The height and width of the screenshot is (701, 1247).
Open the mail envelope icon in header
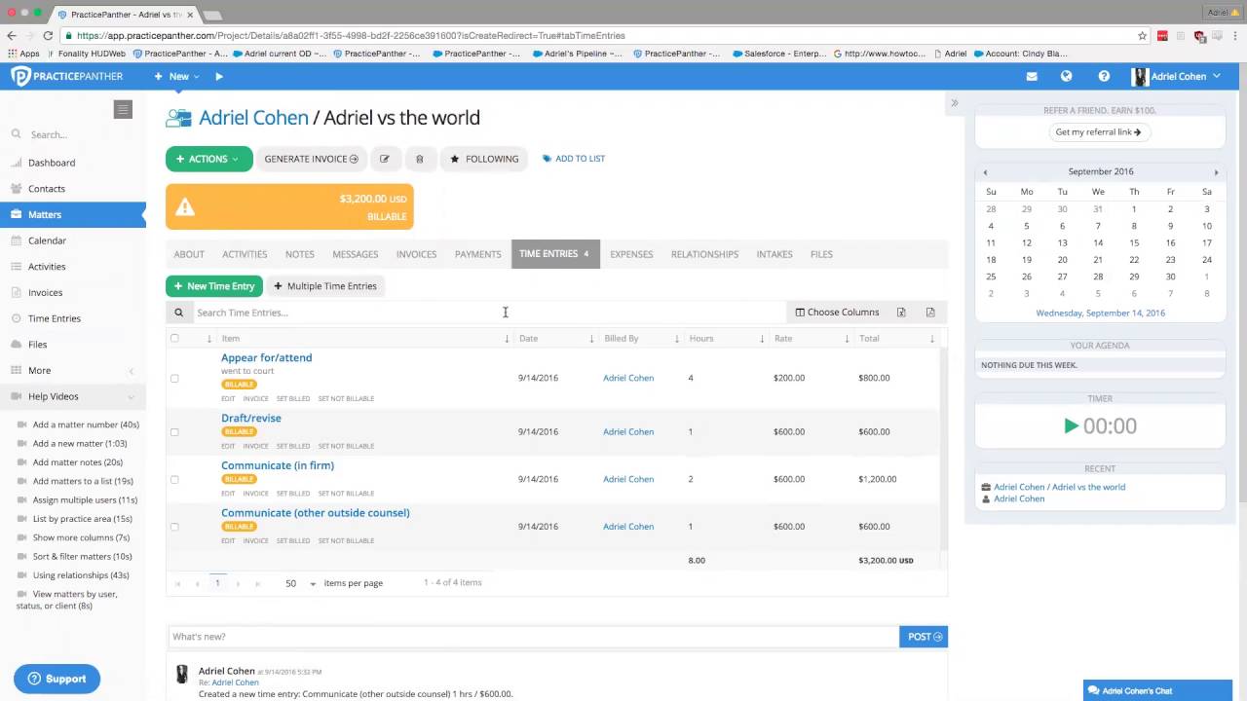pyautogui.click(x=1032, y=76)
